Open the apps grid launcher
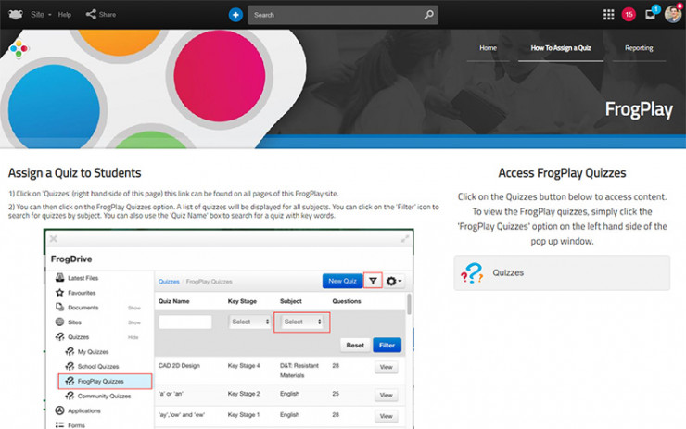Screen dimensions: 686x429 [x=608, y=15]
